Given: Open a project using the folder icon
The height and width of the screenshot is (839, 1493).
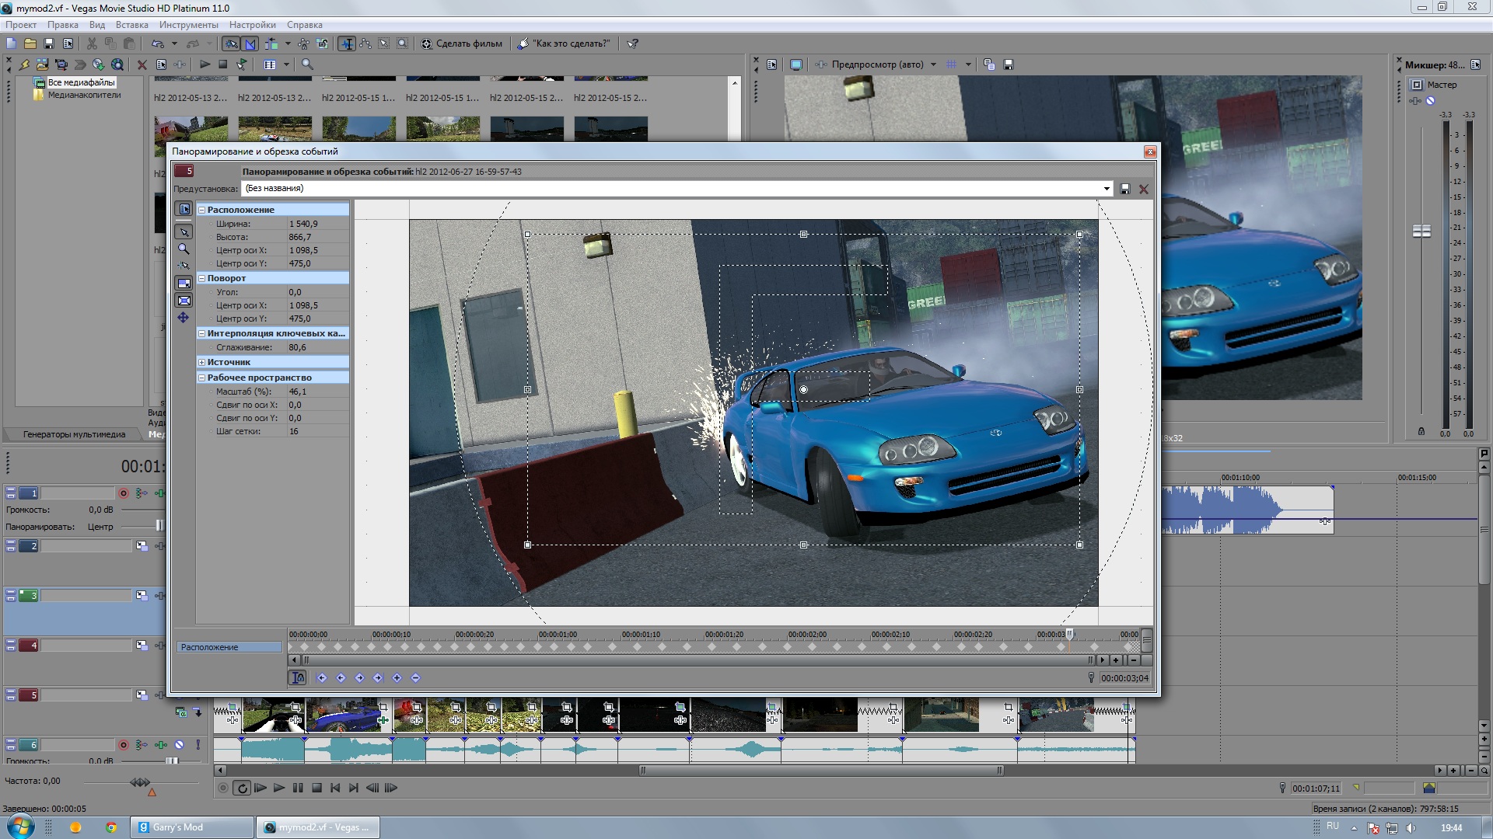Looking at the screenshot, I should coord(30,44).
